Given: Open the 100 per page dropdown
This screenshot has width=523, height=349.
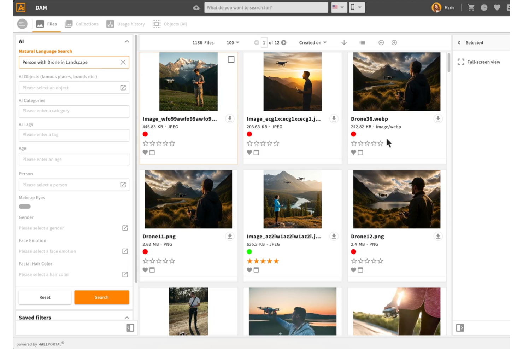Looking at the screenshot, I should 233,43.
